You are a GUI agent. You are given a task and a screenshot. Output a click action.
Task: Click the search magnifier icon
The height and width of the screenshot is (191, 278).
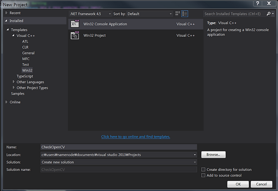pyautogui.click(x=268, y=14)
